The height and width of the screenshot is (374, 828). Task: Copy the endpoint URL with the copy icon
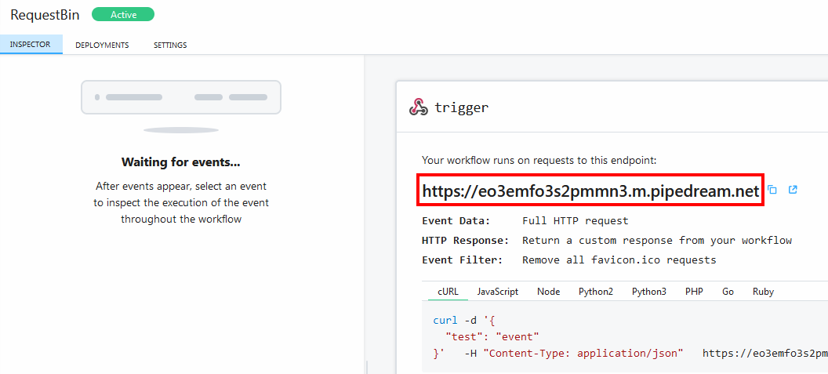[x=772, y=190]
